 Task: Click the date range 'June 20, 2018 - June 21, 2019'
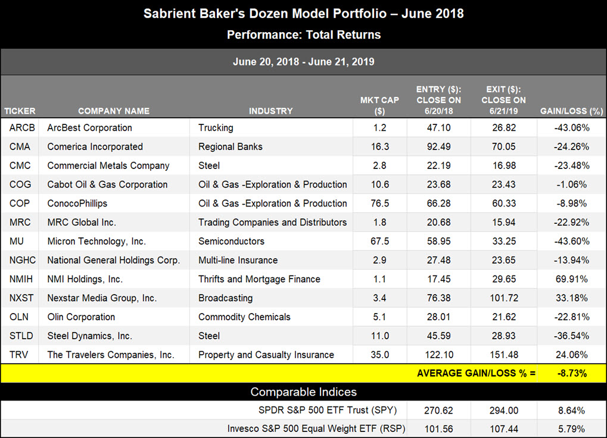pyautogui.click(x=304, y=62)
